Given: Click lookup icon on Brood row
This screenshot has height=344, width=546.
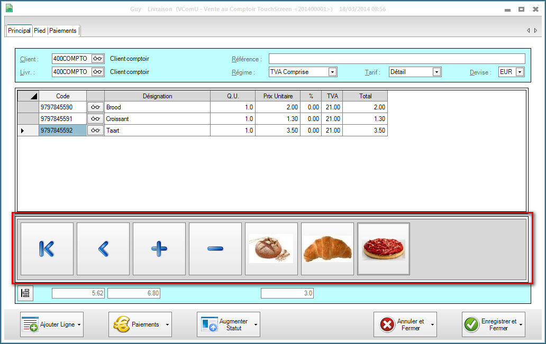Looking at the screenshot, I should [95, 107].
